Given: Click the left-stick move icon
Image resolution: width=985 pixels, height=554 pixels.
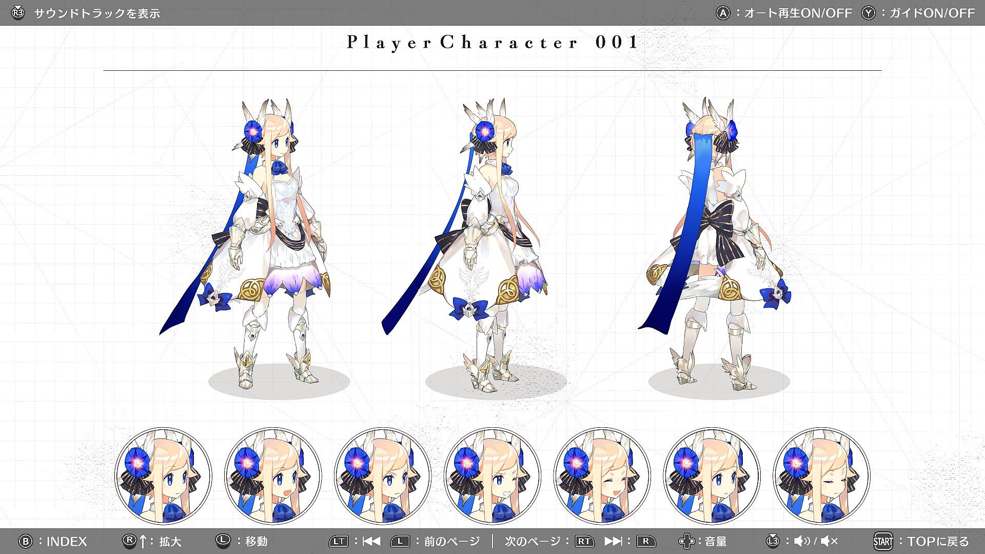Looking at the screenshot, I should click(223, 541).
